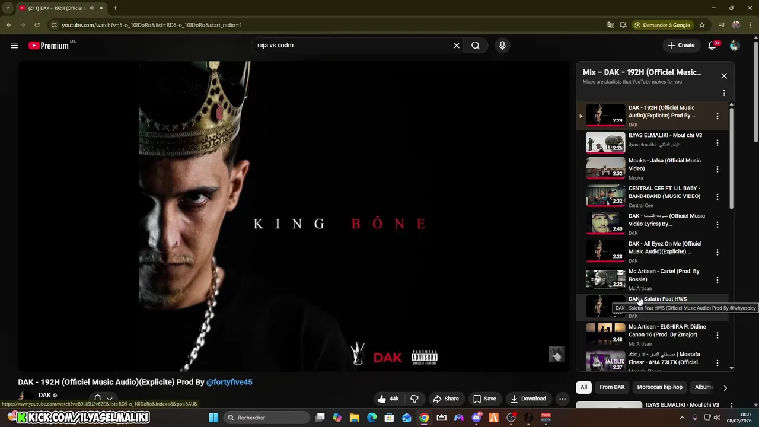Open more actions ellipsis under video
Screen dimensions: 759x427
[563, 399]
